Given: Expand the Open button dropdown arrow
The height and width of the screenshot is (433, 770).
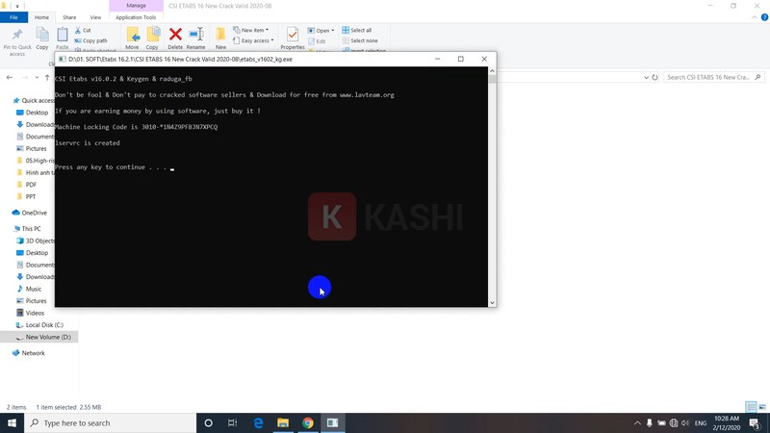Looking at the screenshot, I should 332,30.
